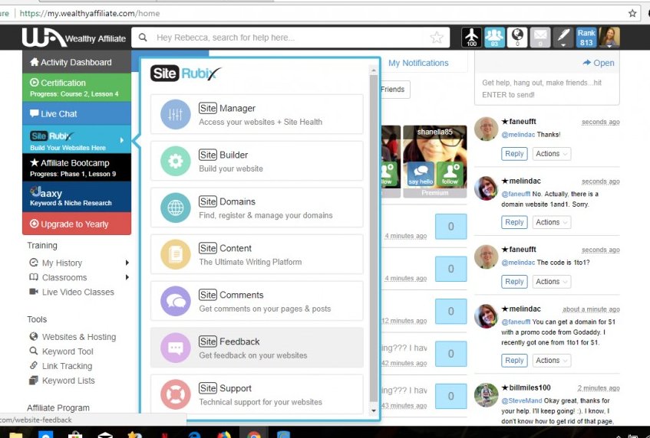This screenshot has width=650, height=438.
Task: Click the airplane icon in top bar
Action: [x=472, y=38]
